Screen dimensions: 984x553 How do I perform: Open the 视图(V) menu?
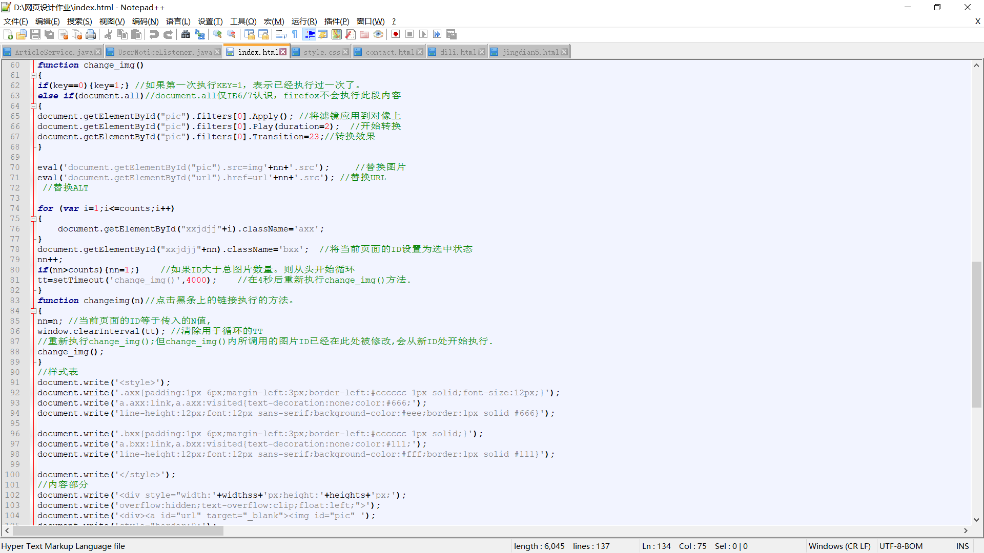(x=112, y=22)
